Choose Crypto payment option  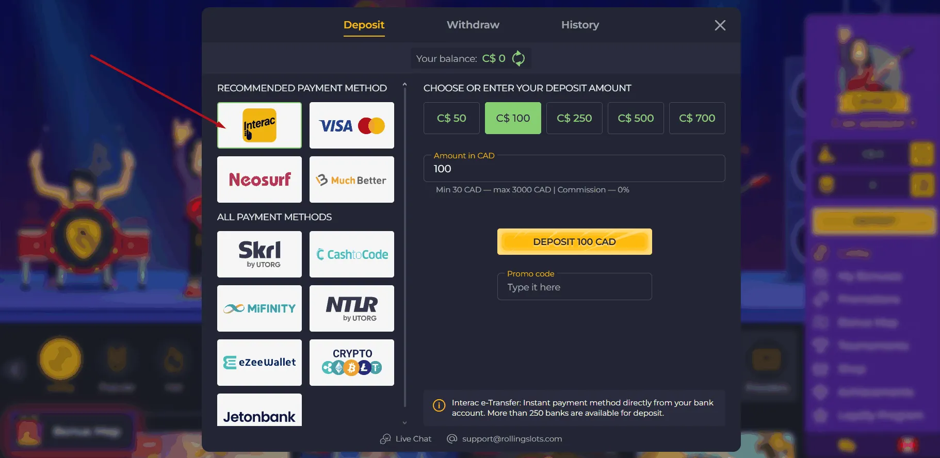pyautogui.click(x=352, y=363)
